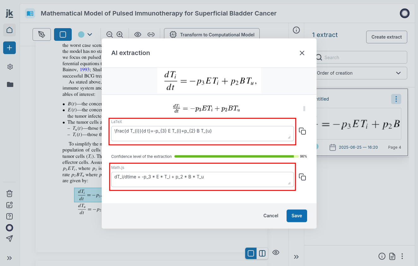Click the zoom in magnifier icon
Viewport: 418px width, 266px height.
pos(120,34)
